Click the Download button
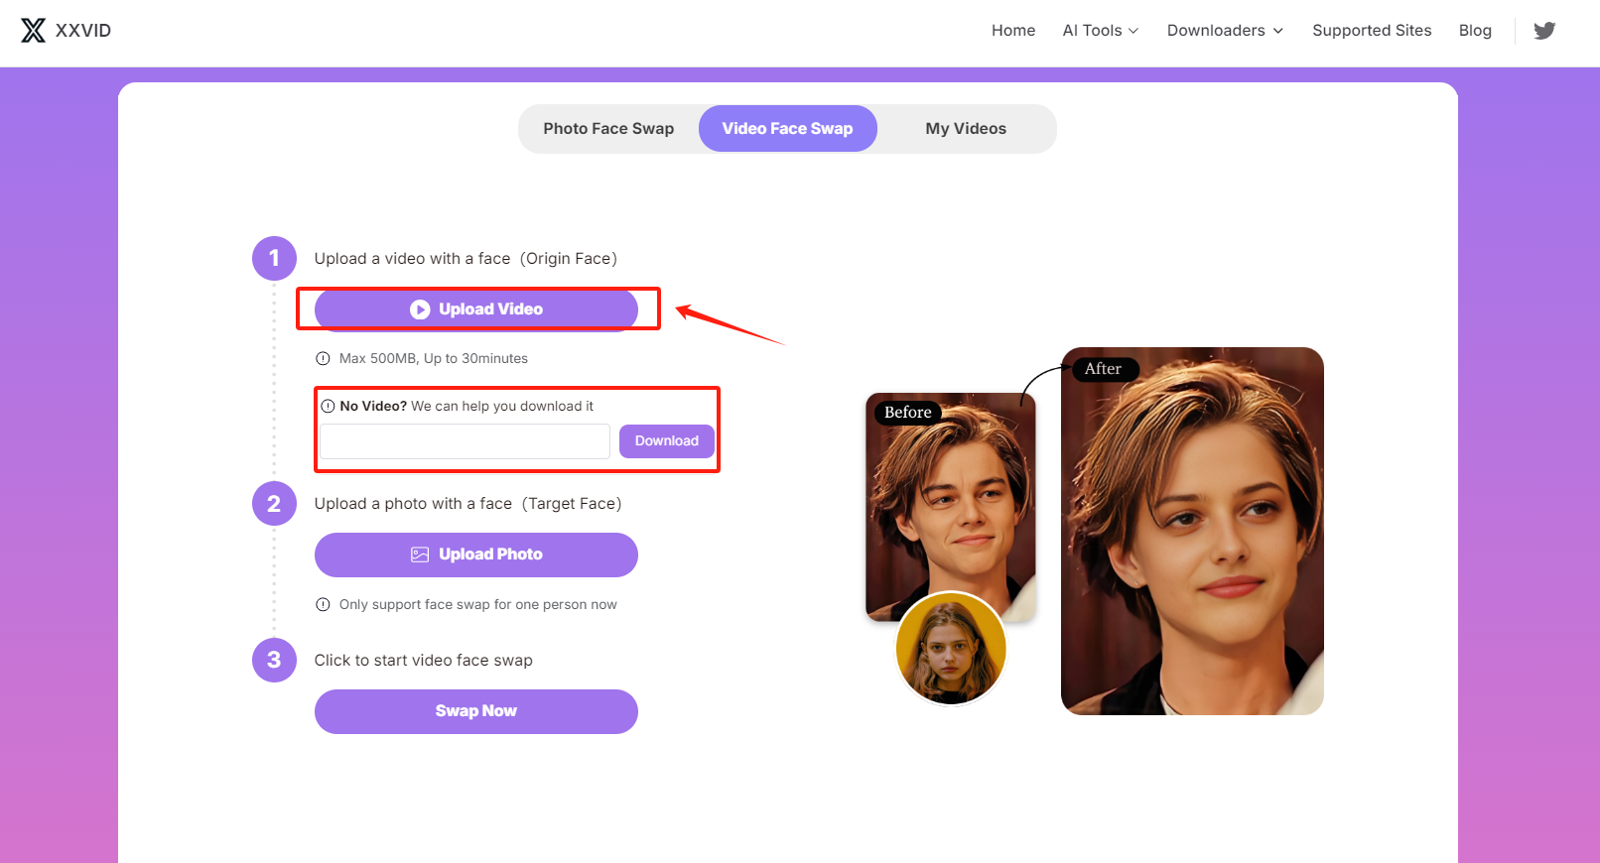 [667, 441]
